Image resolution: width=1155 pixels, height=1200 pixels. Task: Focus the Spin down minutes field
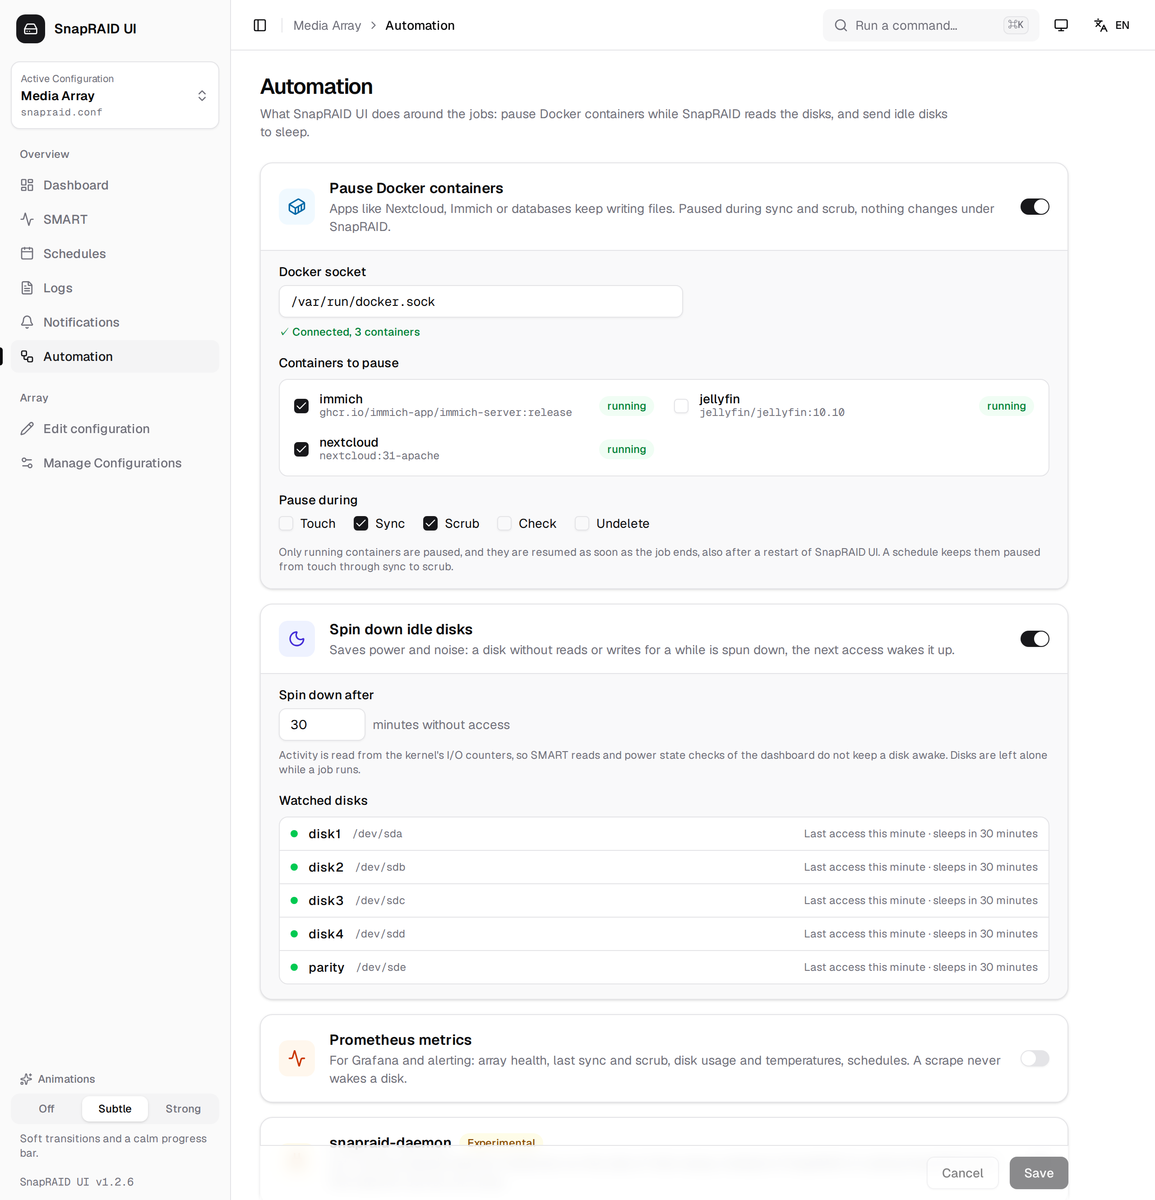tap(322, 725)
